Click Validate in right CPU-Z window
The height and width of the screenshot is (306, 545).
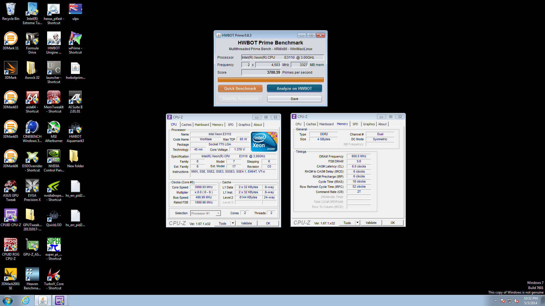371,223
